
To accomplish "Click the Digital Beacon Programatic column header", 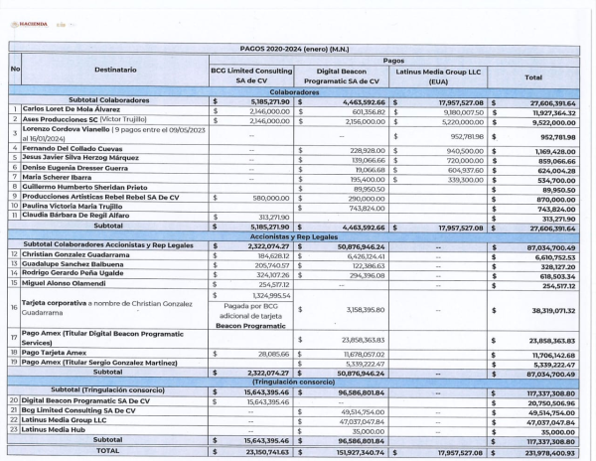I will pyautogui.click(x=342, y=77).
